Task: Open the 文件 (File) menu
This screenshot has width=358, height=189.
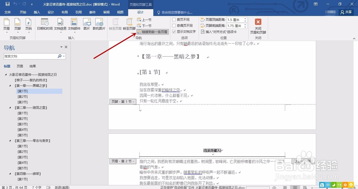Action: [8, 12]
